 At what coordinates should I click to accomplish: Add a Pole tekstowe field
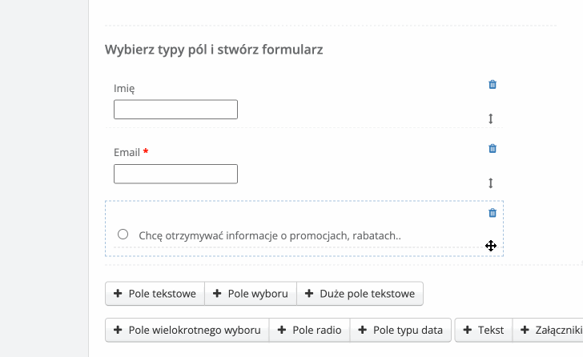click(x=155, y=294)
